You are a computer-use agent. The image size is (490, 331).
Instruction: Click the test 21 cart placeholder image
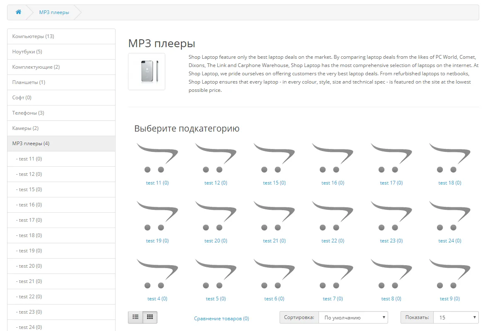274,216
